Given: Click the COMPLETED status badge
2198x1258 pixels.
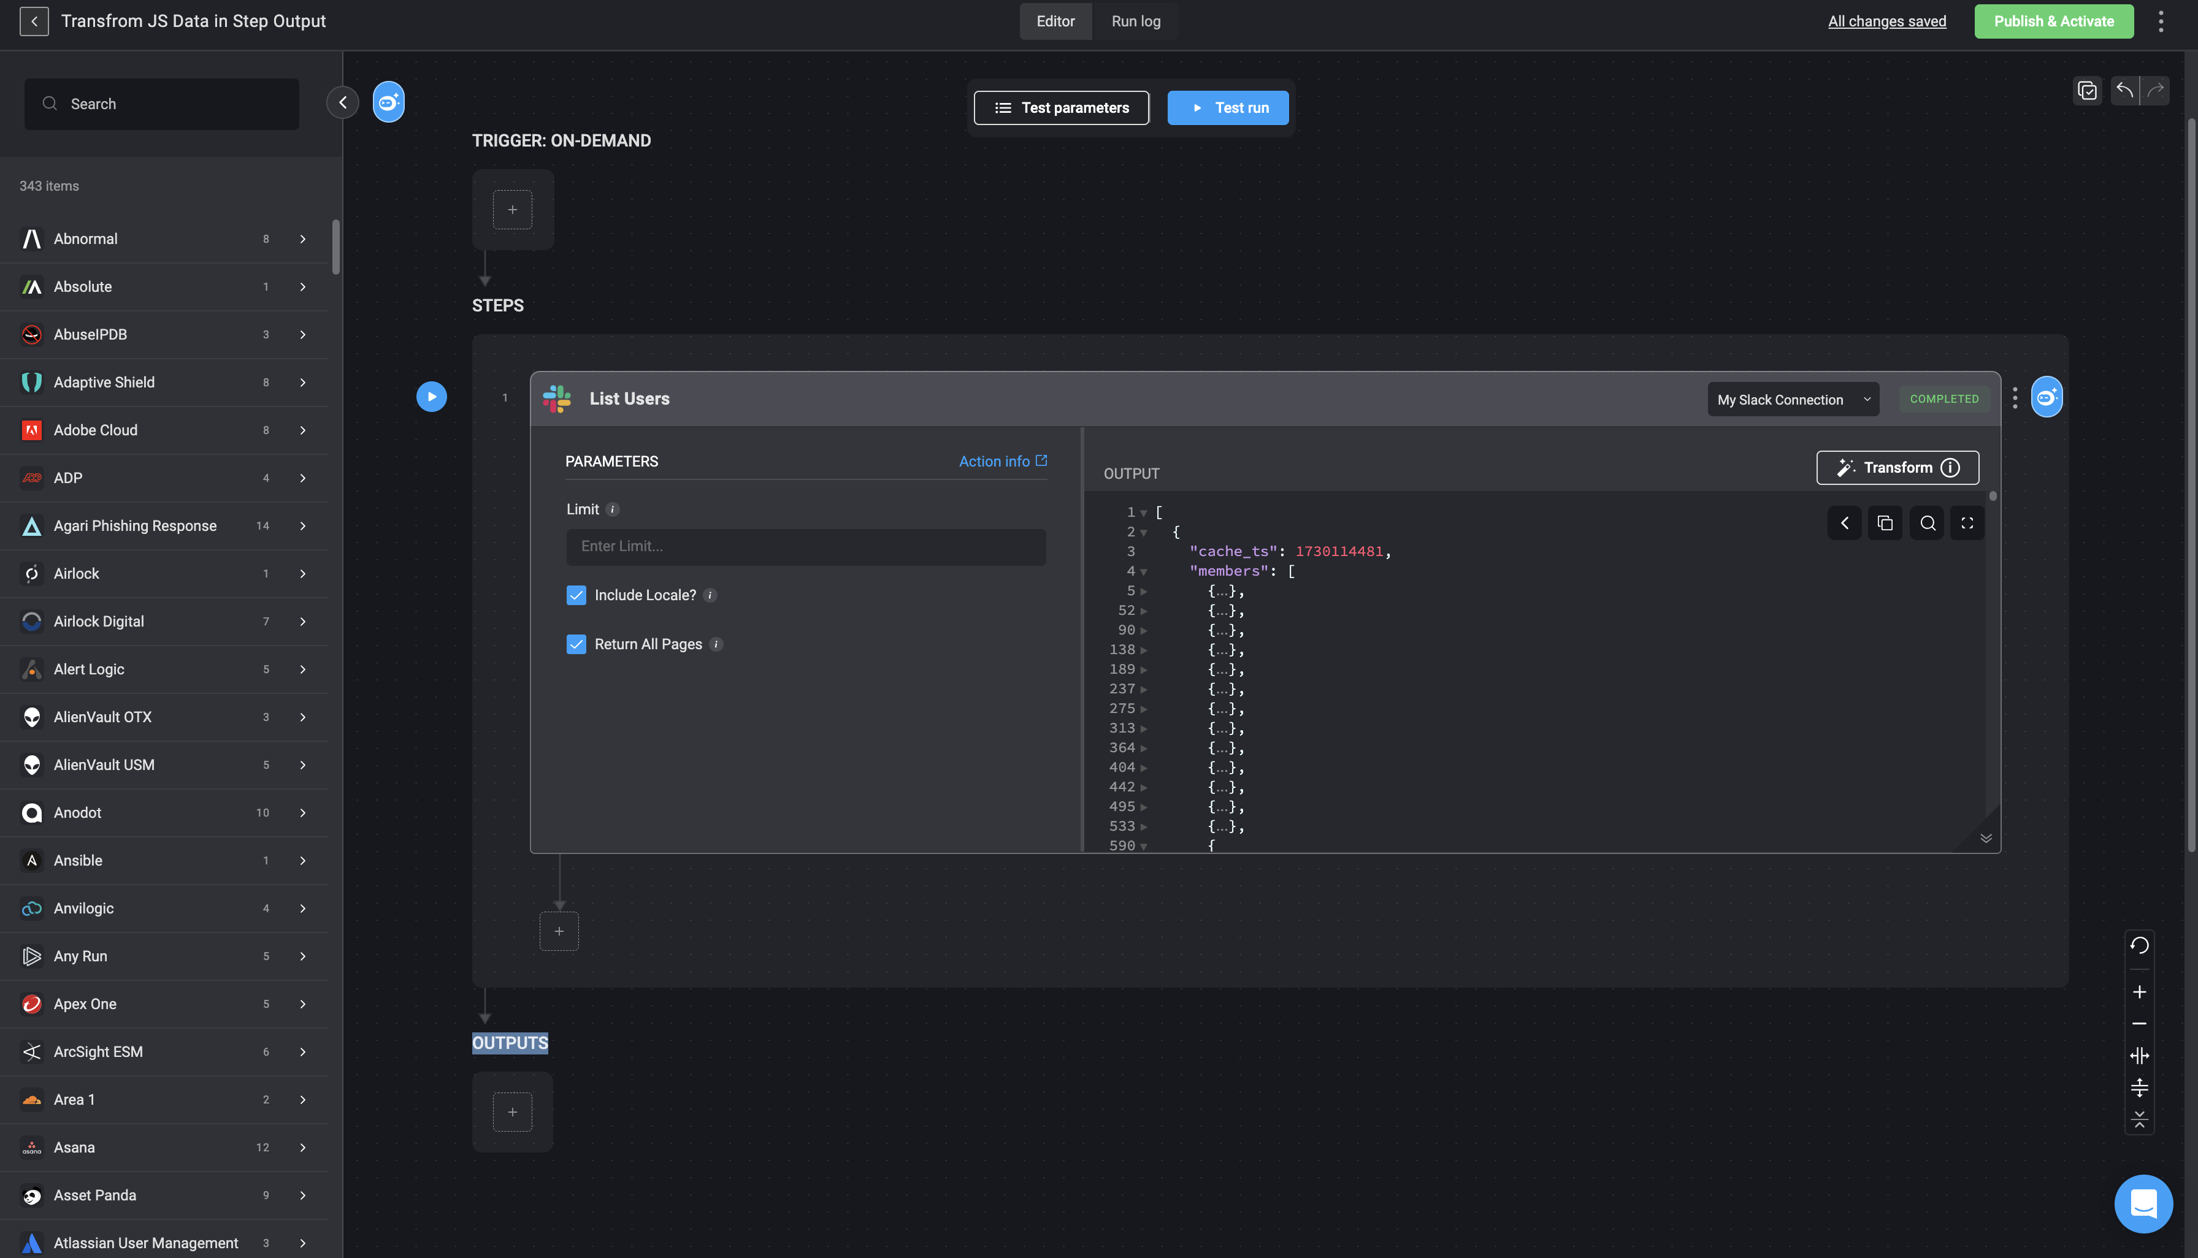Looking at the screenshot, I should 1944,399.
